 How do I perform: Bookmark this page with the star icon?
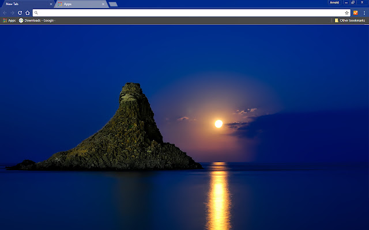(x=347, y=13)
